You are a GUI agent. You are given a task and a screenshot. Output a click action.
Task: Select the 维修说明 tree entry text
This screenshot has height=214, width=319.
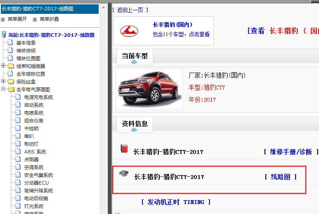pos(26,51)
